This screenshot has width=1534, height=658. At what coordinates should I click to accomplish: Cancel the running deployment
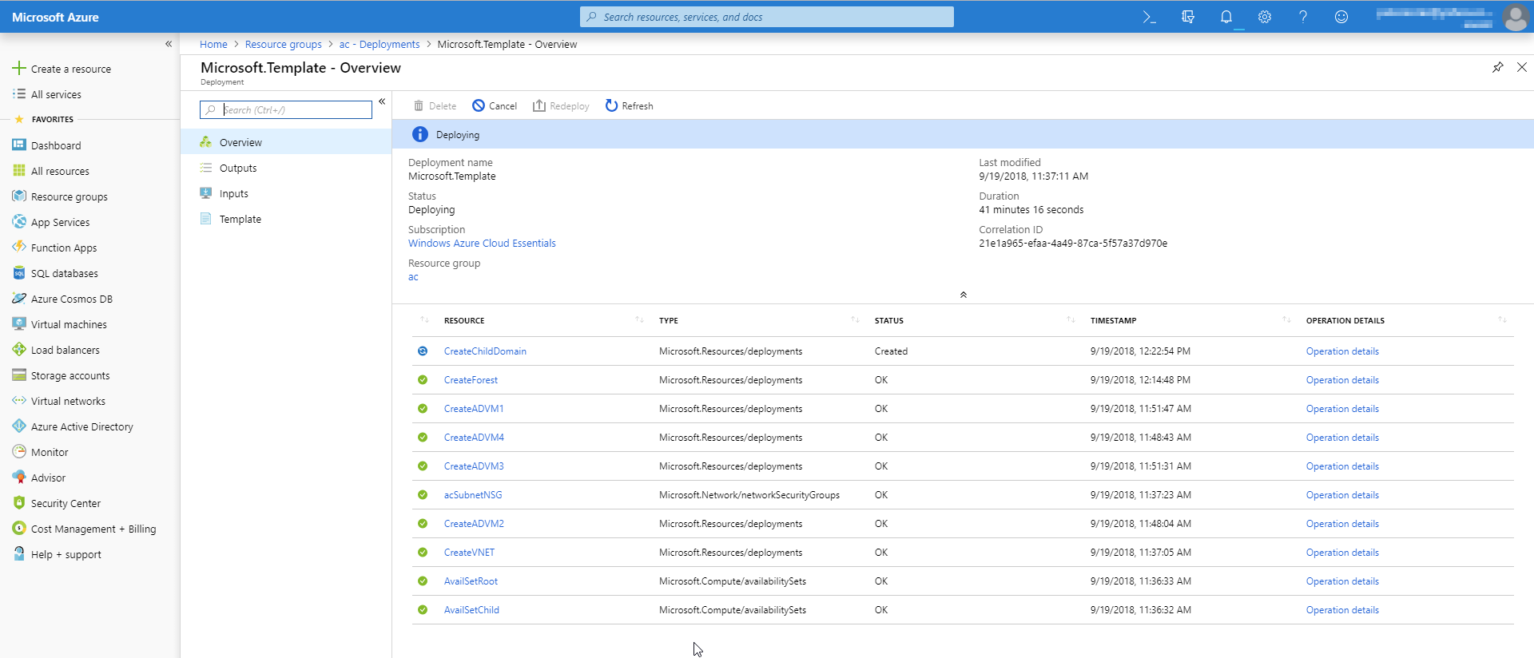click(x=495, y=105)
